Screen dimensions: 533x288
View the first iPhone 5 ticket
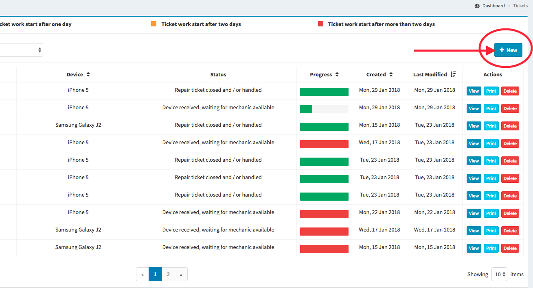click(x=474, y=91)
